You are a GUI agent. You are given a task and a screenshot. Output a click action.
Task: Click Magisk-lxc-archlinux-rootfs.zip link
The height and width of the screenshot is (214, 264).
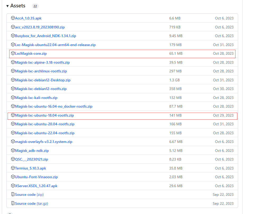click(x=41, y=71)
